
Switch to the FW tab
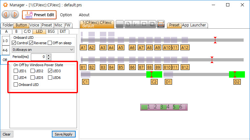pos(68,25)
